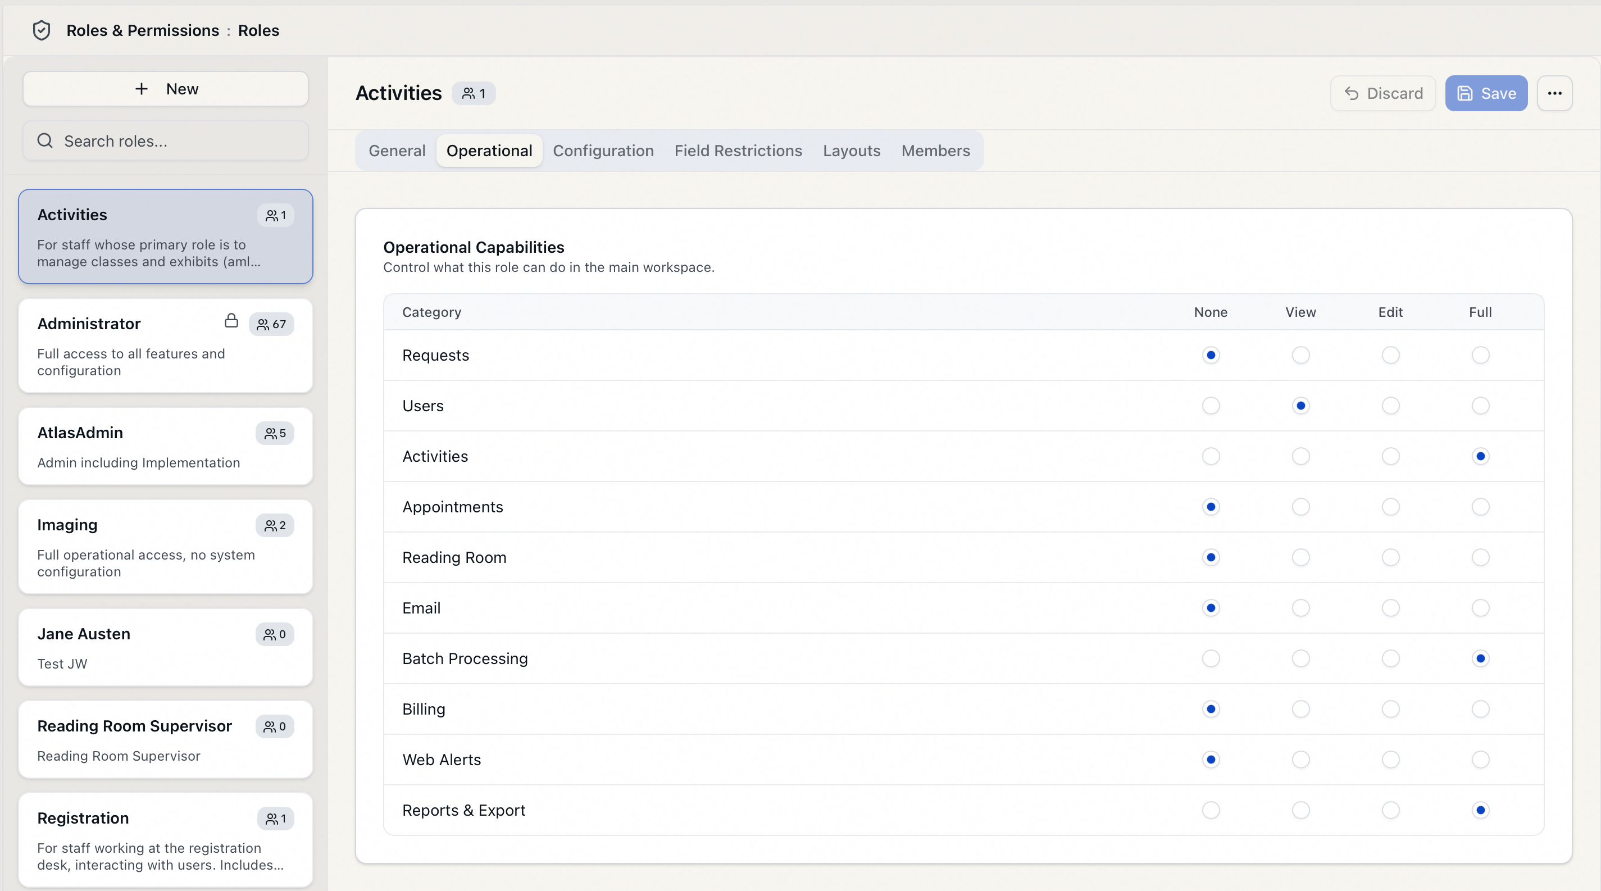Click the floppy disk icon in Save

click(x=1465, y=93)
